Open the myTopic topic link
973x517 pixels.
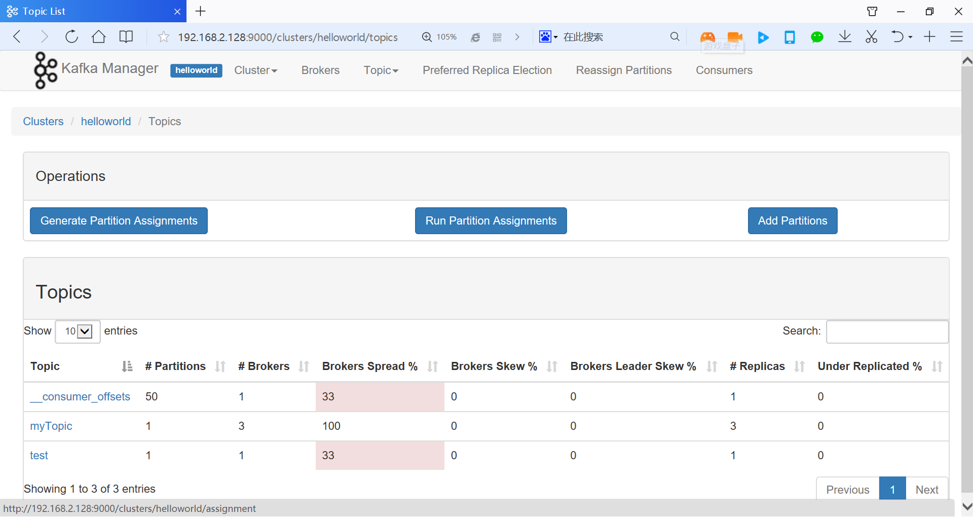point(51,426)
